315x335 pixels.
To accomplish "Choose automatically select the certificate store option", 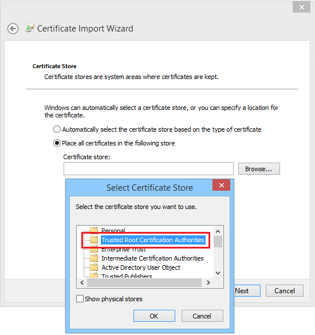I will click(x=57, y=129).
